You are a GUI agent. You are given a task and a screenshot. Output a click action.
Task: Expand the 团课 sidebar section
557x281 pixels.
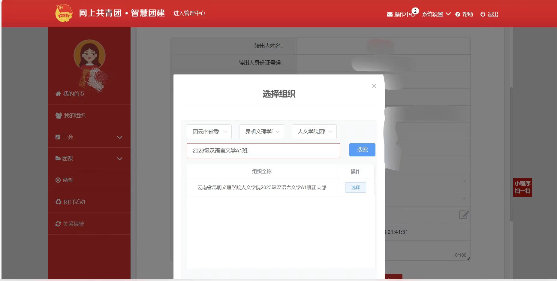pos(89,159)
